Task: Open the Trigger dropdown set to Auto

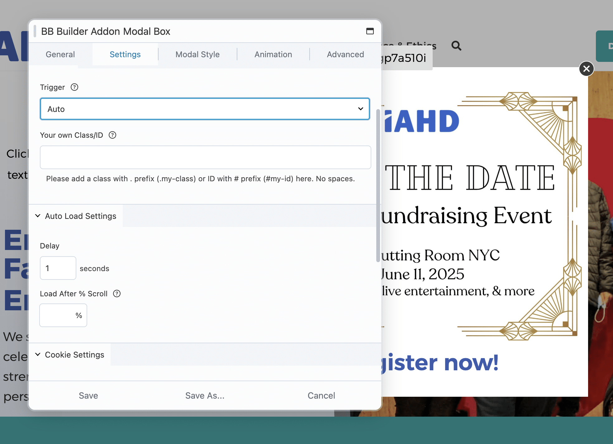Action: click(205, 109)
